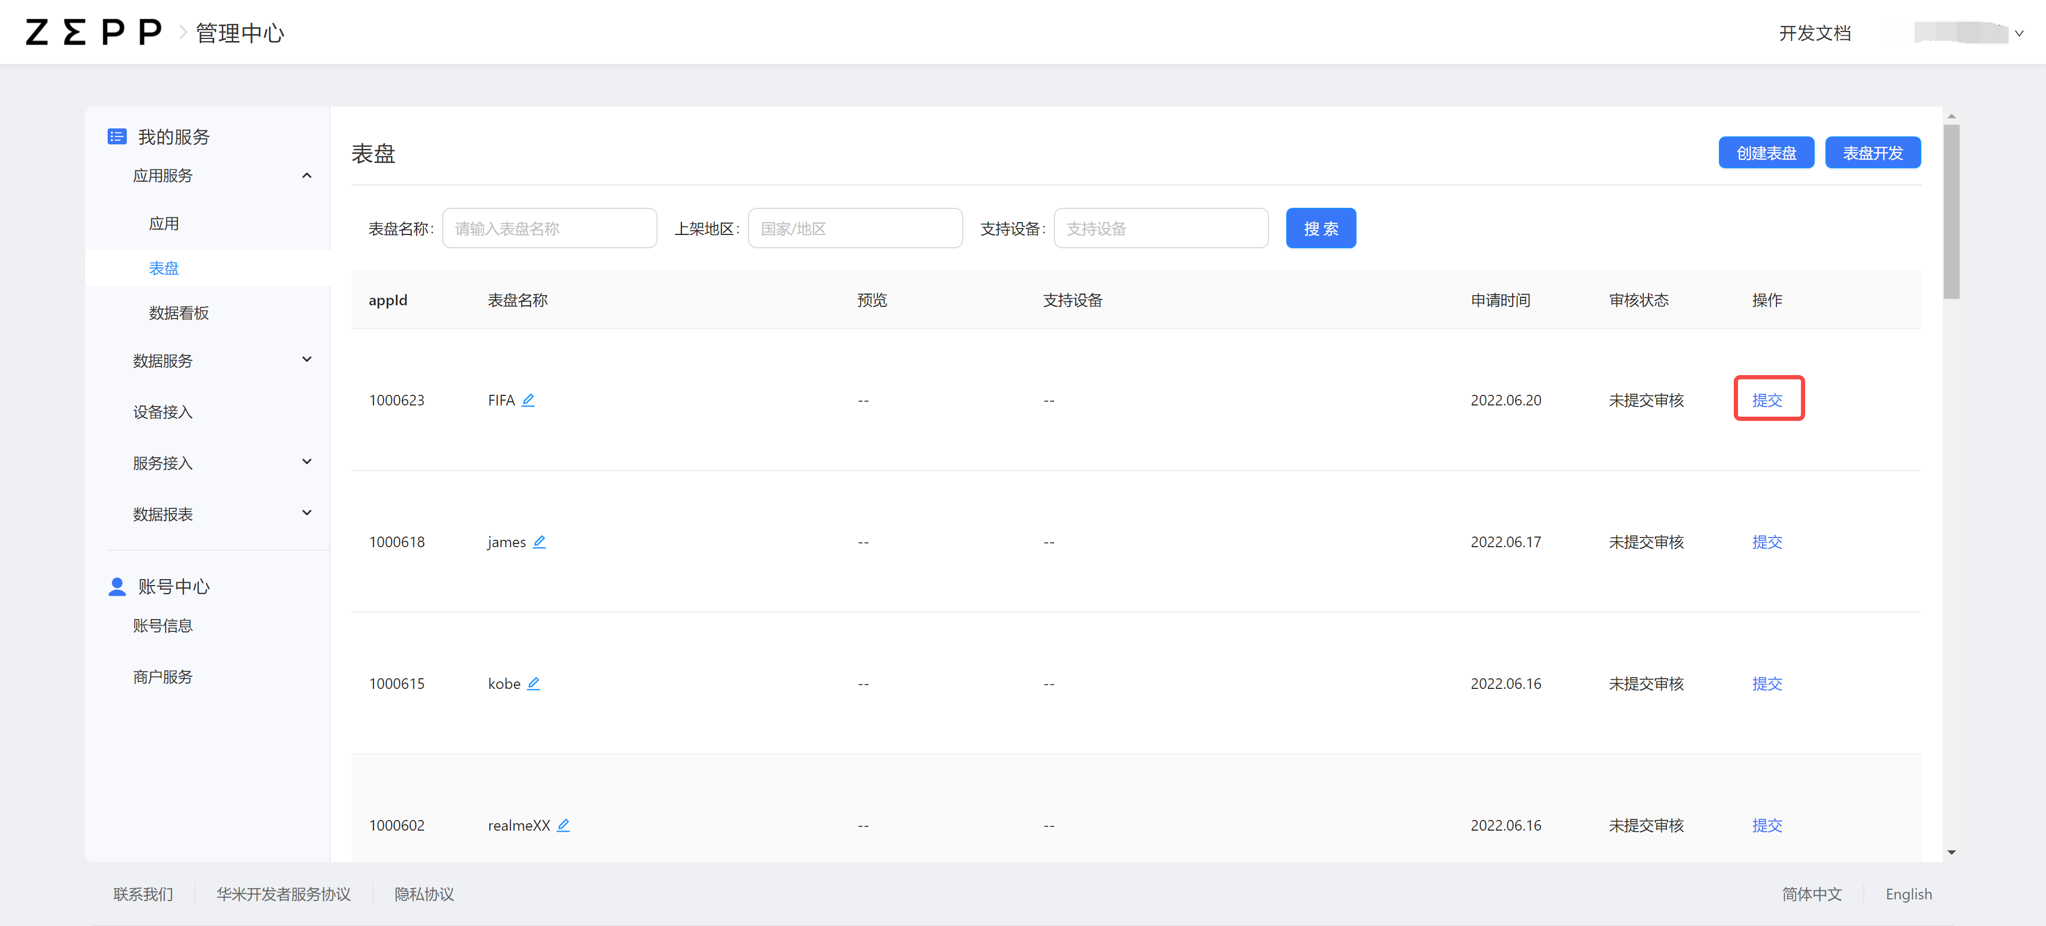Select 应用 in the sidebar
Image resolution: width=2046 pixels, height=926 pixels.
click(164, 224)
